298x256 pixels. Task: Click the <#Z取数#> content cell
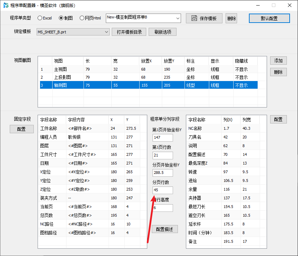point(87,189)
